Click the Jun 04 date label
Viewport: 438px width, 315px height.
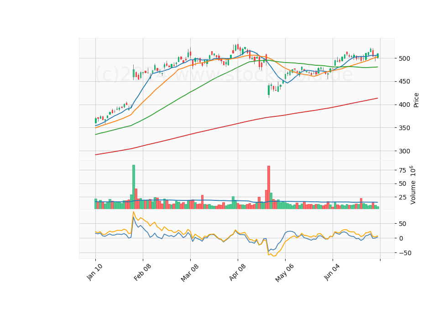pos(332,272)
